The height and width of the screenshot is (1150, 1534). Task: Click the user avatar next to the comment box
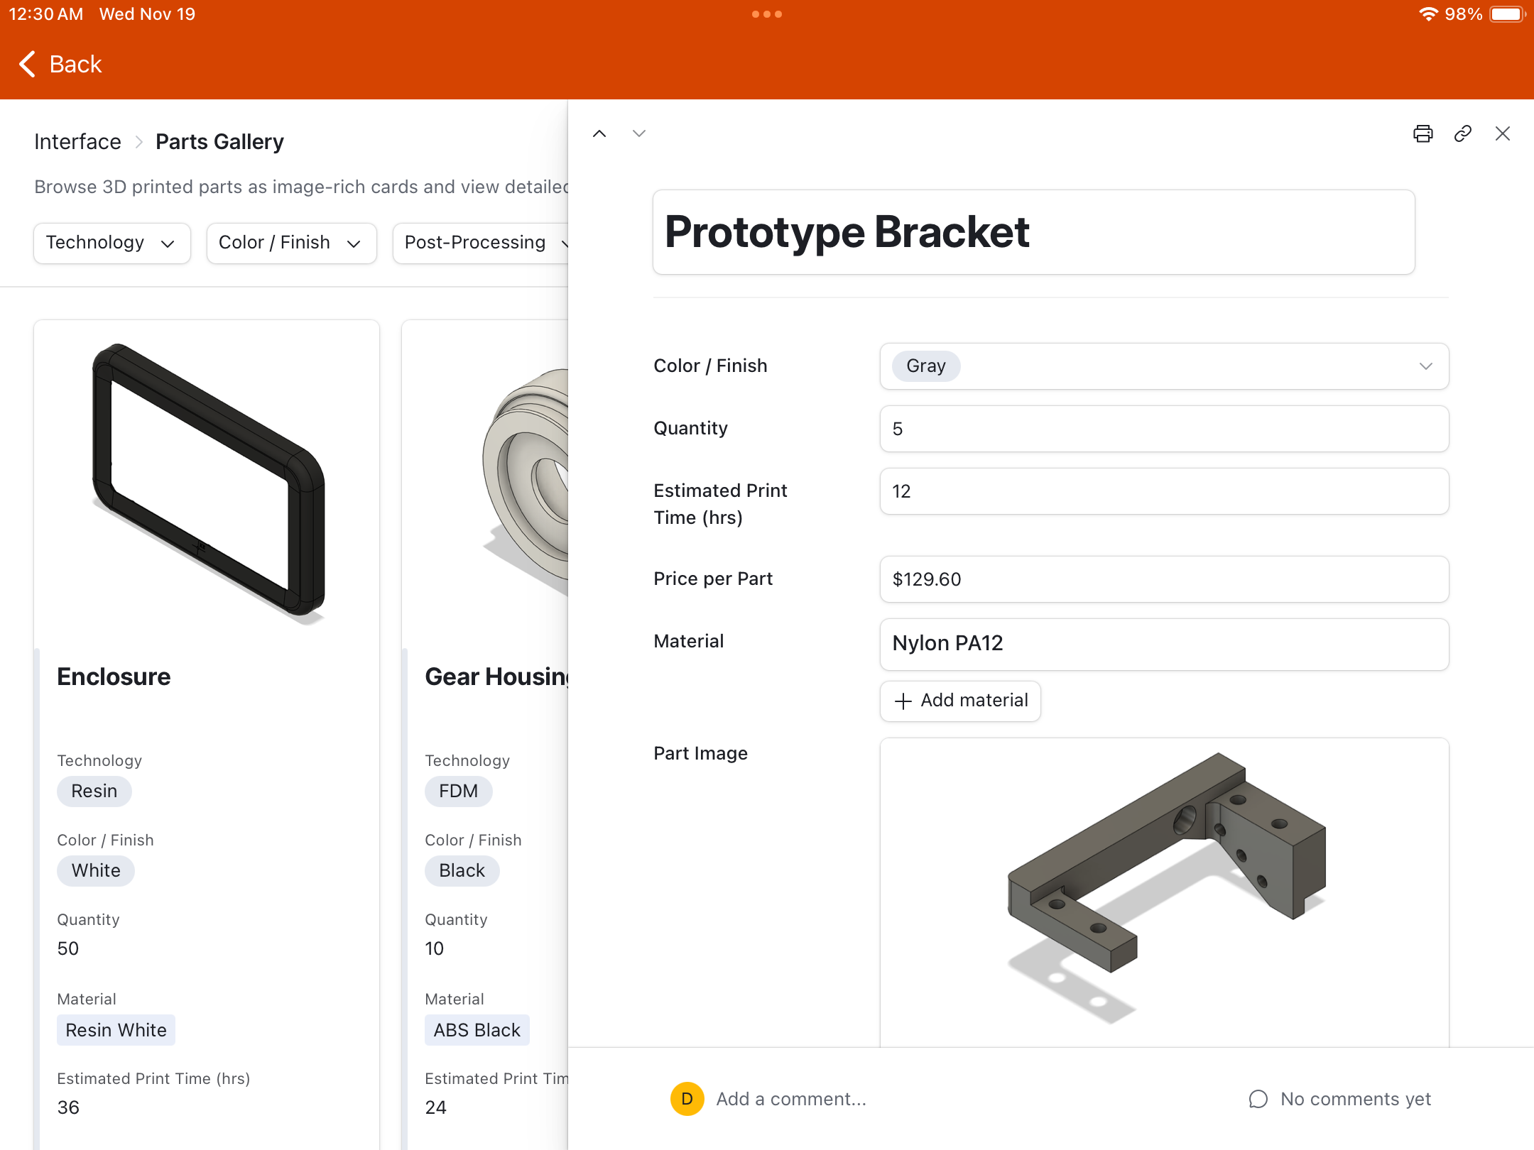pyautogui.click(x=687, y=1098)
